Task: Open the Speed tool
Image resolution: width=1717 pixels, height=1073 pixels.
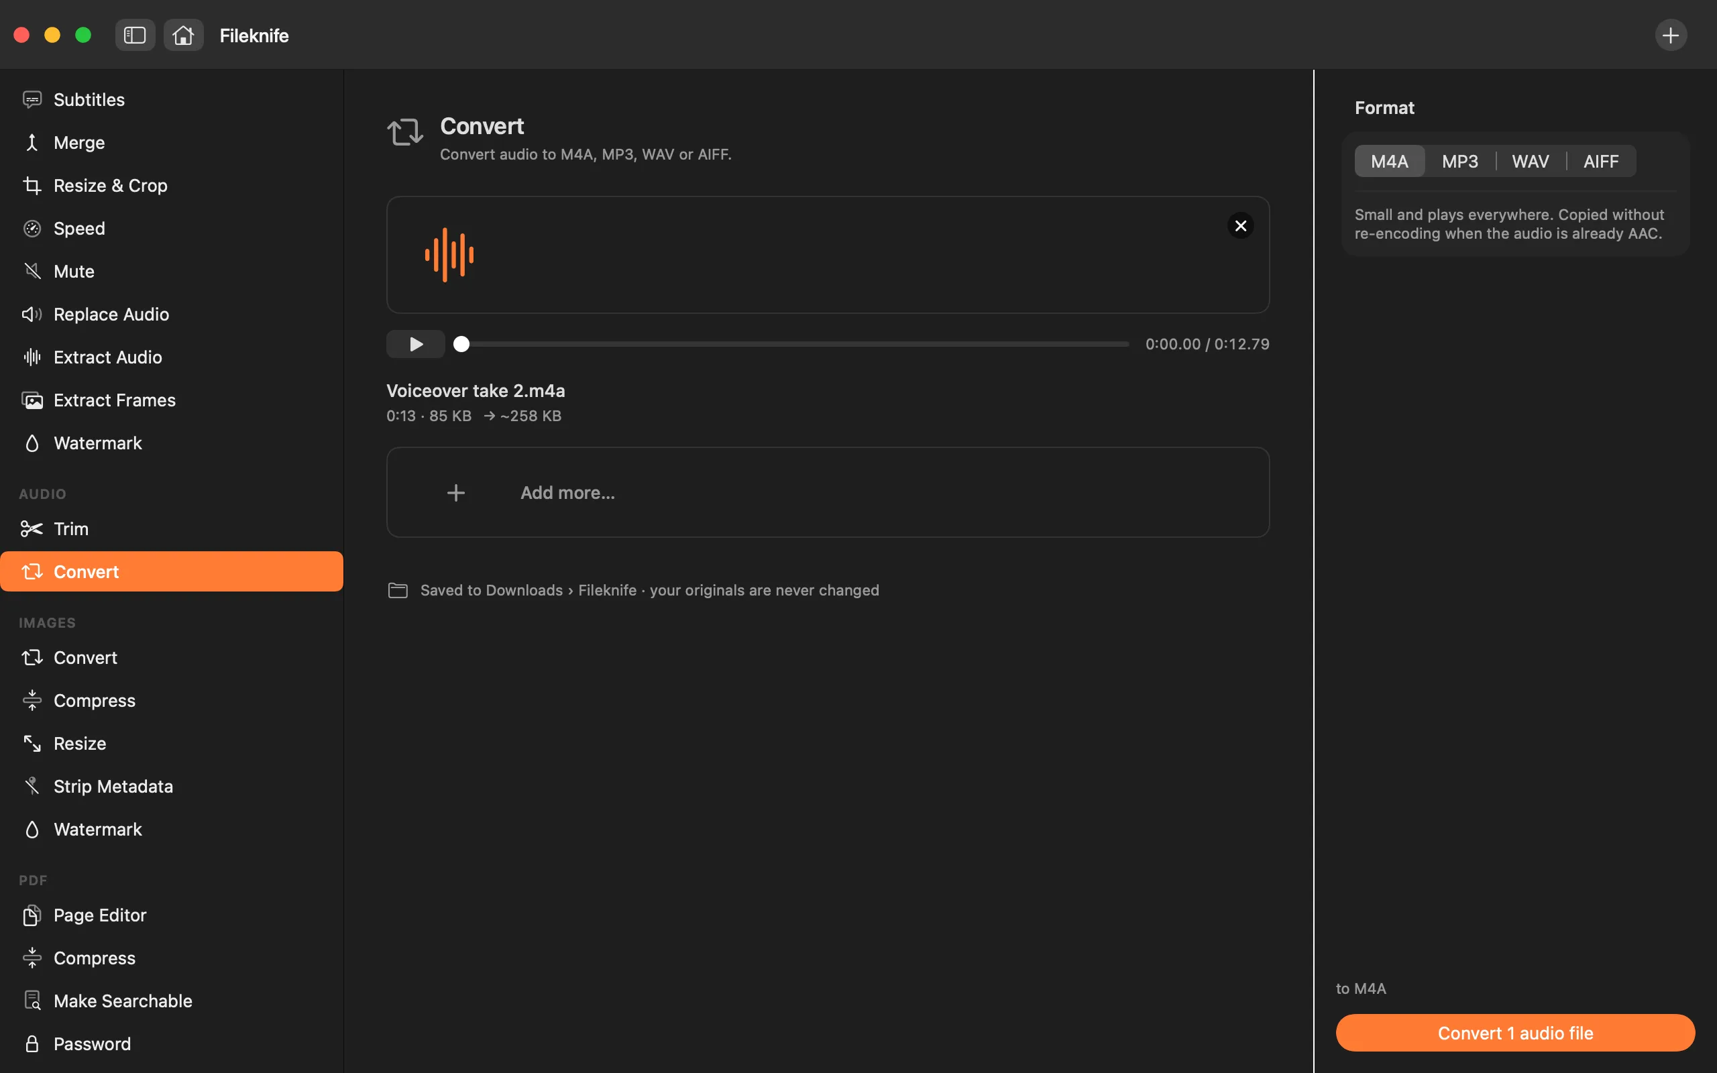Action: [x=172, y=229]
